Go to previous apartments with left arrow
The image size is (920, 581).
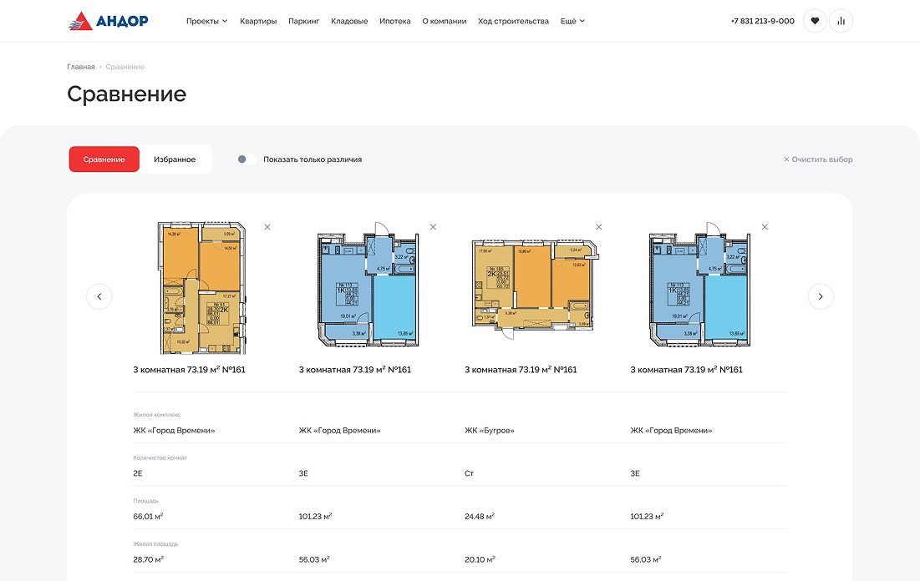(x=99, y=296)
